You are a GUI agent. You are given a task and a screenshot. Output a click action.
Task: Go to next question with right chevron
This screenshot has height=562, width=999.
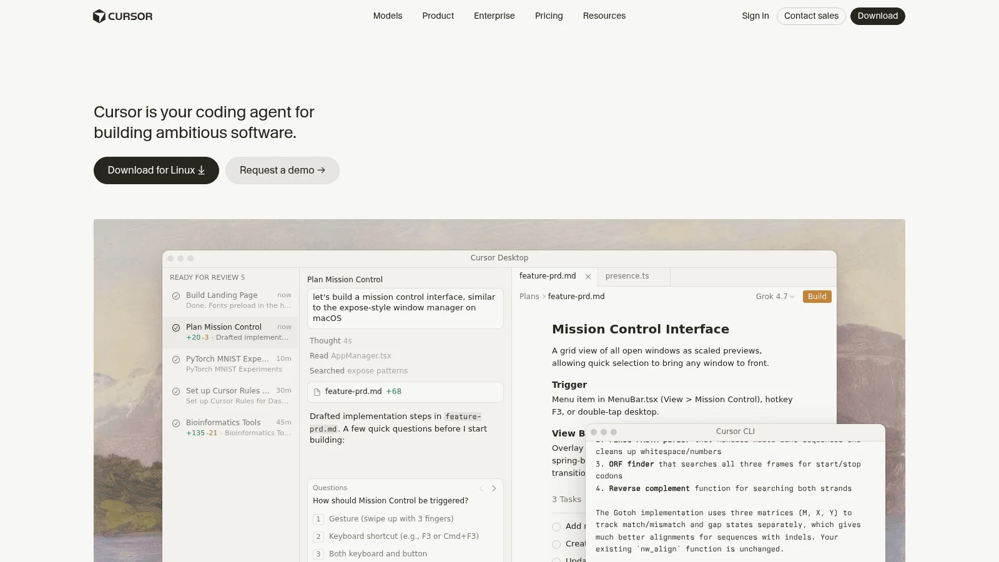click(x=494, y=488)
